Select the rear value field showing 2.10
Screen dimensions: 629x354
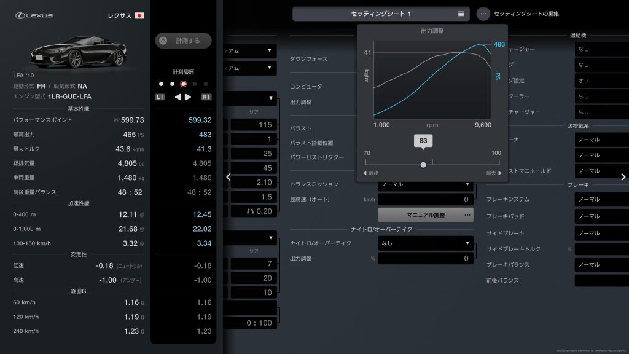[254, 183]
